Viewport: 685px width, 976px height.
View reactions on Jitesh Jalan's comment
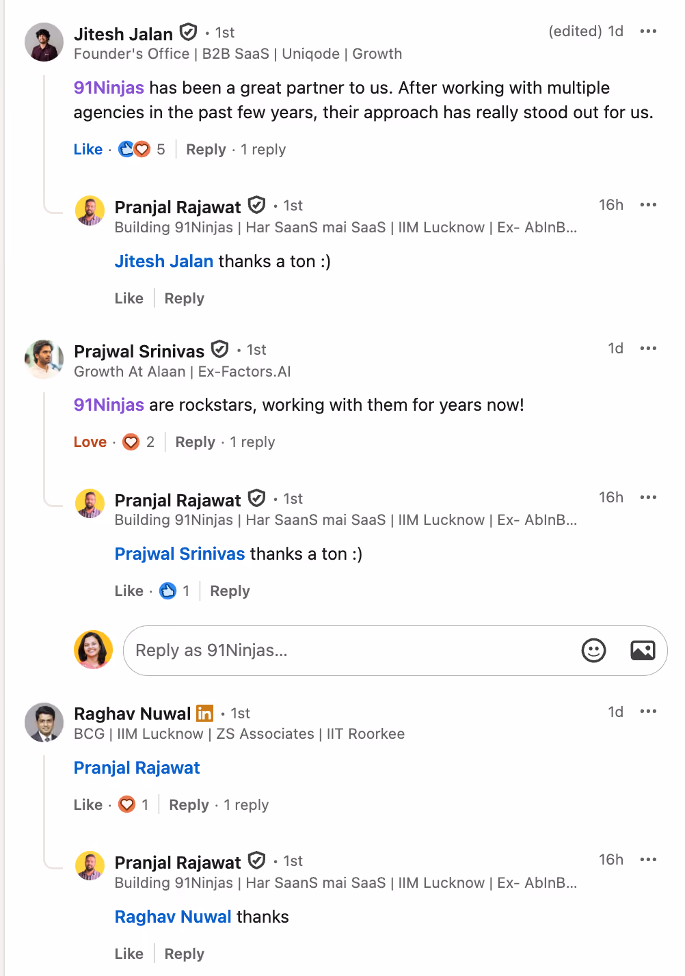pos(141,149)
